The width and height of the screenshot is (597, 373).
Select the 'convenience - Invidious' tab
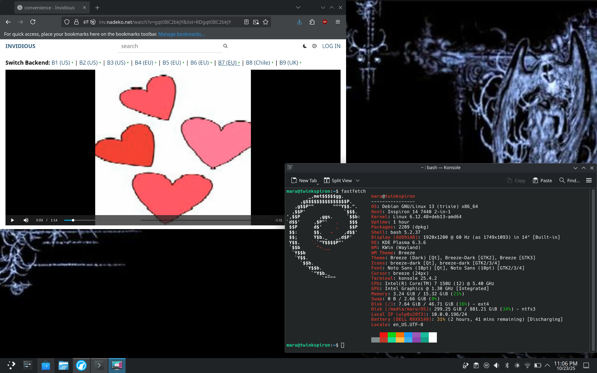coord(52,8)
